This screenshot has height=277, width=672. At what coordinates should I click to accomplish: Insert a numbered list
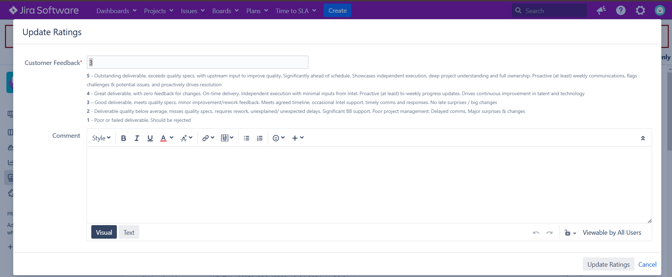[x=260, y=138]
